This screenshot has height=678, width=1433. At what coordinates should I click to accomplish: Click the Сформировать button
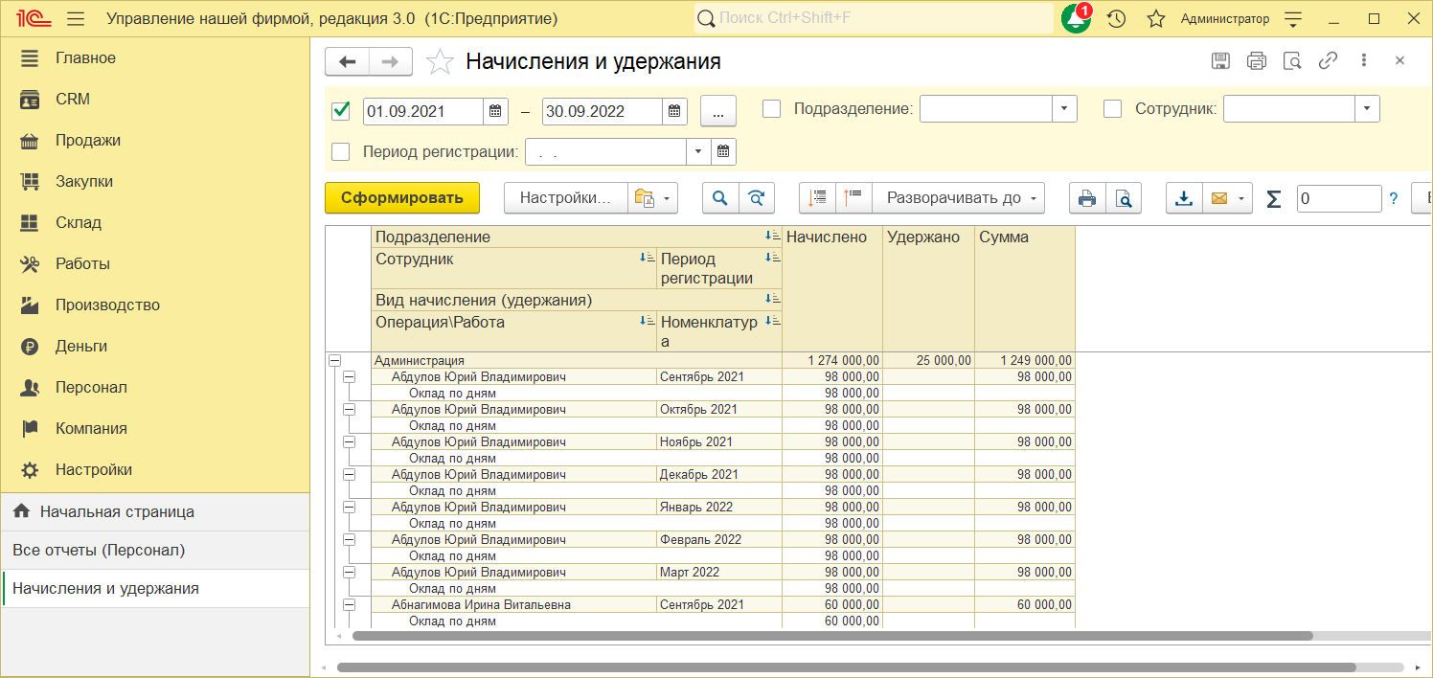402,198
